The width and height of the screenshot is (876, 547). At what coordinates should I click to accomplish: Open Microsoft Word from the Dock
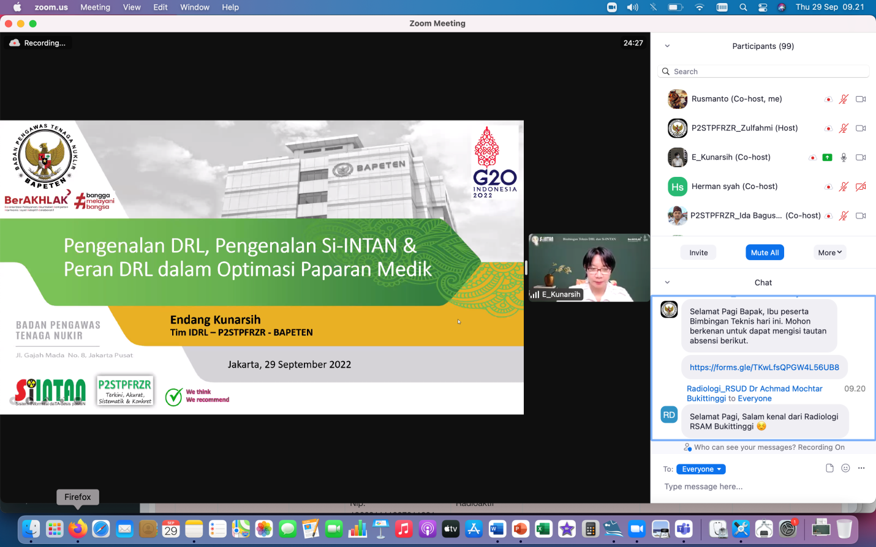pyautogui.click(x=497, y=529)
